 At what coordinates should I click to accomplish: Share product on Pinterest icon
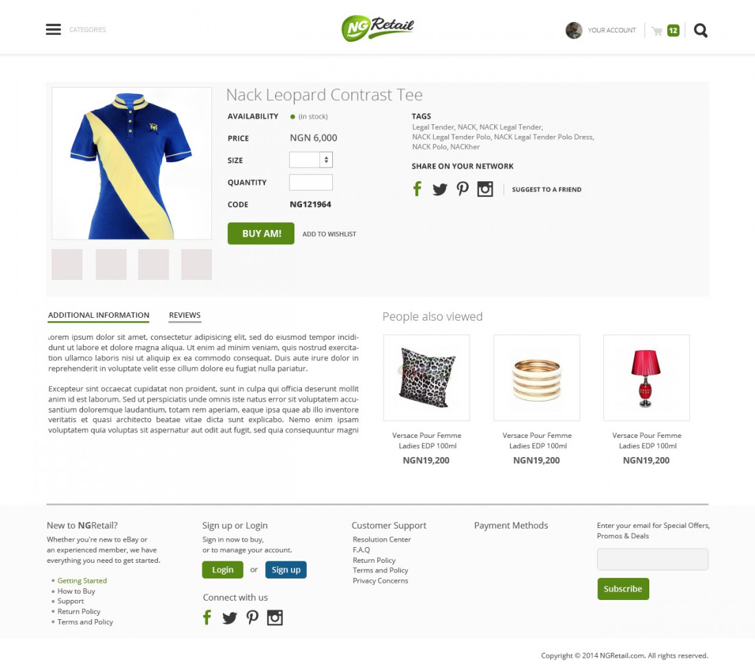(x=462, y=189)
